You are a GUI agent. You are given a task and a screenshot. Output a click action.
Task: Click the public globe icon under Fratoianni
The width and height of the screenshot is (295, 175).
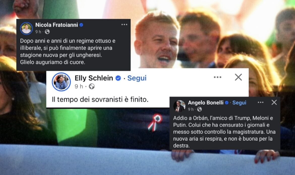(47, 32)
